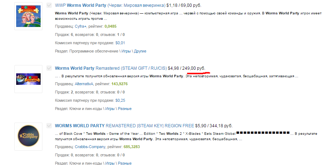Image resolution: width=326 pixels, height=165 pixels.
Task: Open the WWP Worms World Party title link
Action: [110, 5]
